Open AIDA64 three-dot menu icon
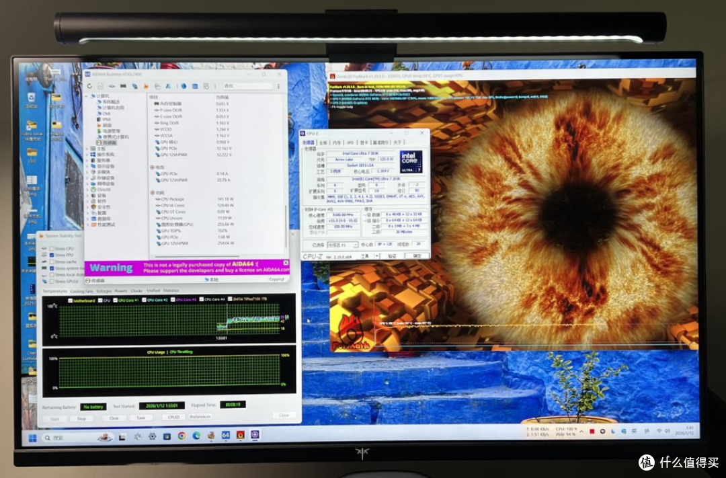Viewport: 726px width, 478px height. click(278, 86)
